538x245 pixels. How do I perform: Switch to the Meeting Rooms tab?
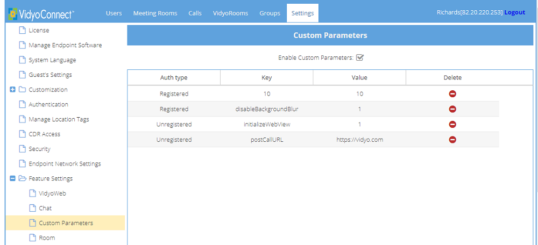click(x=155, y=13)
